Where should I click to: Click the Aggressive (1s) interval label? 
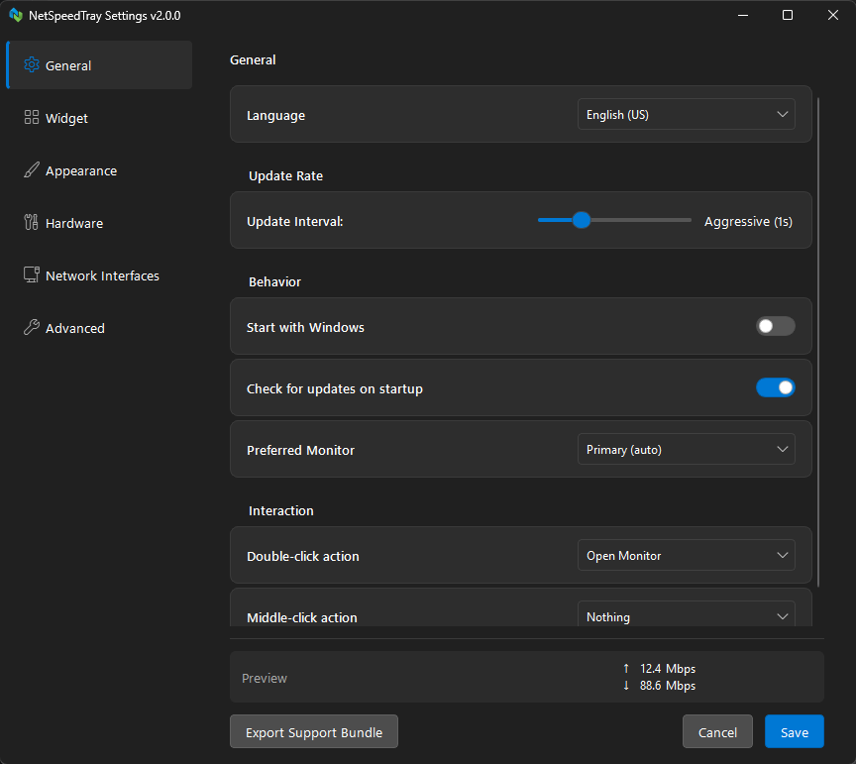(748, 221)
